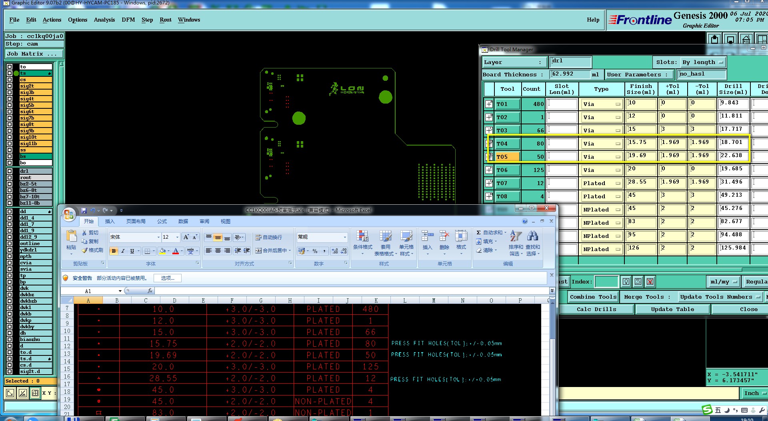Expand the Excel font size dropdown

pyautogui.click(x=177, y=237)
